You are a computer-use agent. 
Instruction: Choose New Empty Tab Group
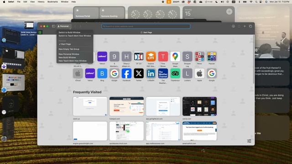point(69,49)
